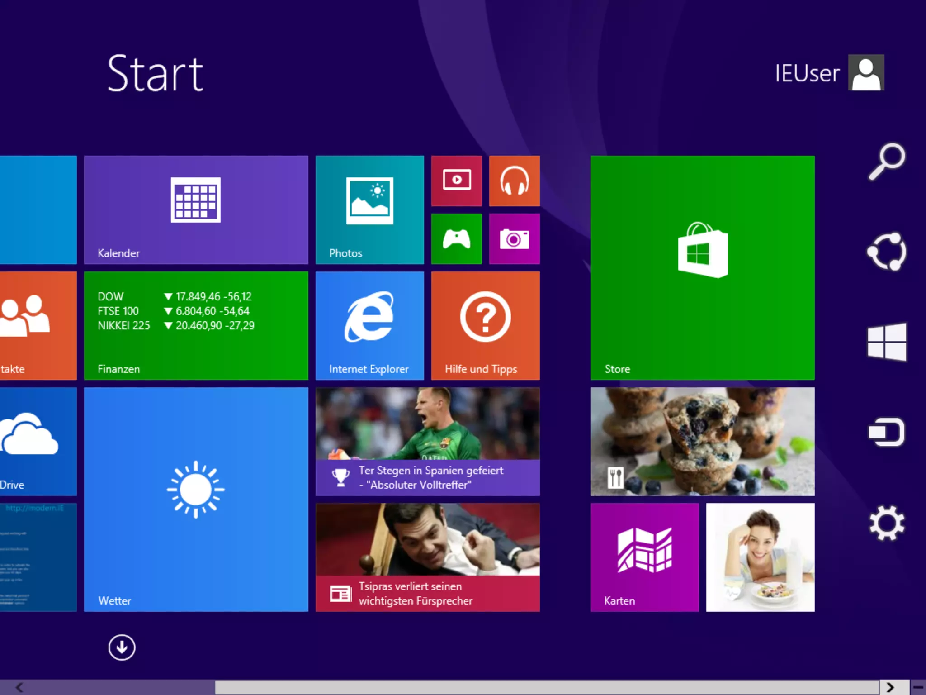This screenshot has height=695, width=926.
Task: Click the scrollbar right arrow
Action: (x=890, y=687)
